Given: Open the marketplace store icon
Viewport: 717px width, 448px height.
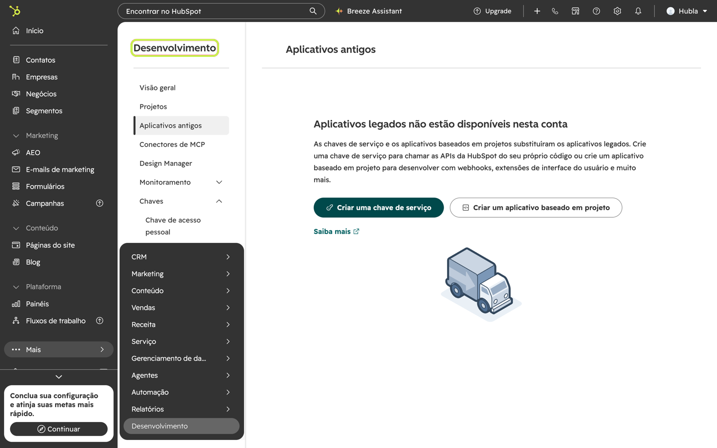Looking at the screenshot, I should [x=575, y=11].
